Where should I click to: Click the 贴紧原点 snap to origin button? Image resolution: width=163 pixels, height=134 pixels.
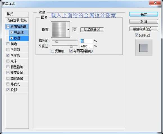(92, 30)
